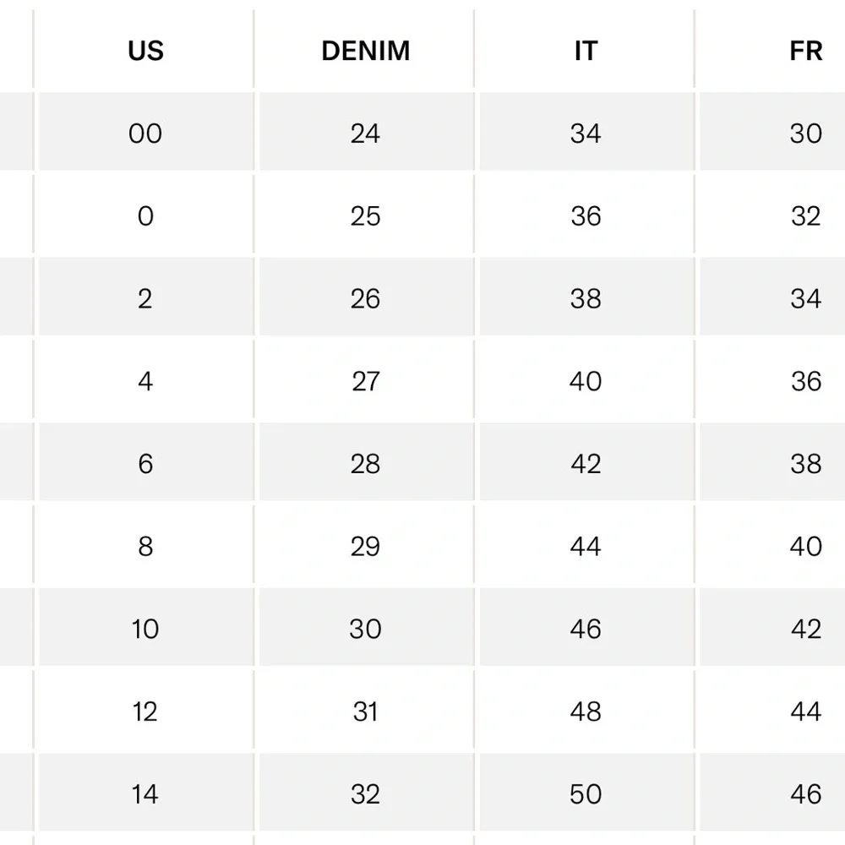The height and width of the screenshot is (845, 845).
Task: Click the FR column header
Action: click(x=805, y=51)
